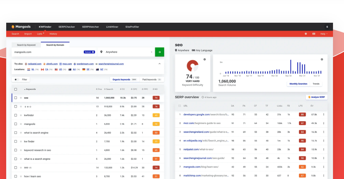Click the green arrow search button

[x=160, y=52]
